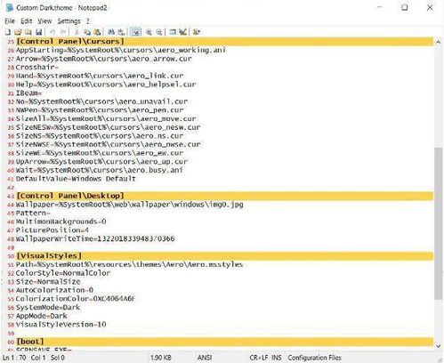The width and height of the screenshot is (444, 363).
Task: Open the File menu
Action: coord(10,21)
